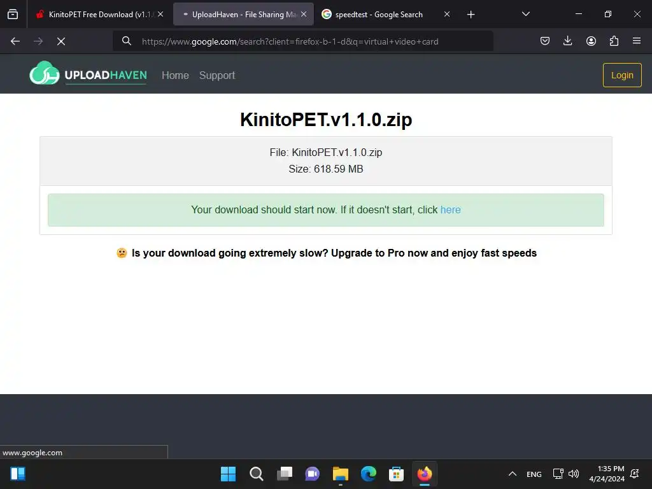Open the extensions puzzle icon
Screen dimensions: 652x489
pyautogui.click(x=614, y=41)
